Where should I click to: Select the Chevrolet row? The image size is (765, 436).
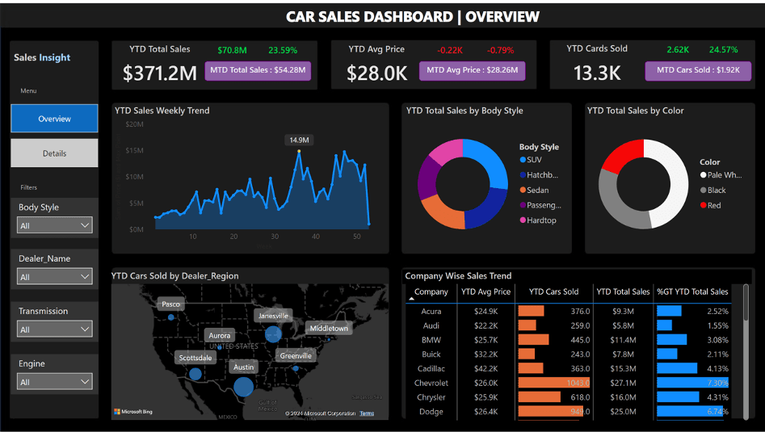(x=567, y=383)
